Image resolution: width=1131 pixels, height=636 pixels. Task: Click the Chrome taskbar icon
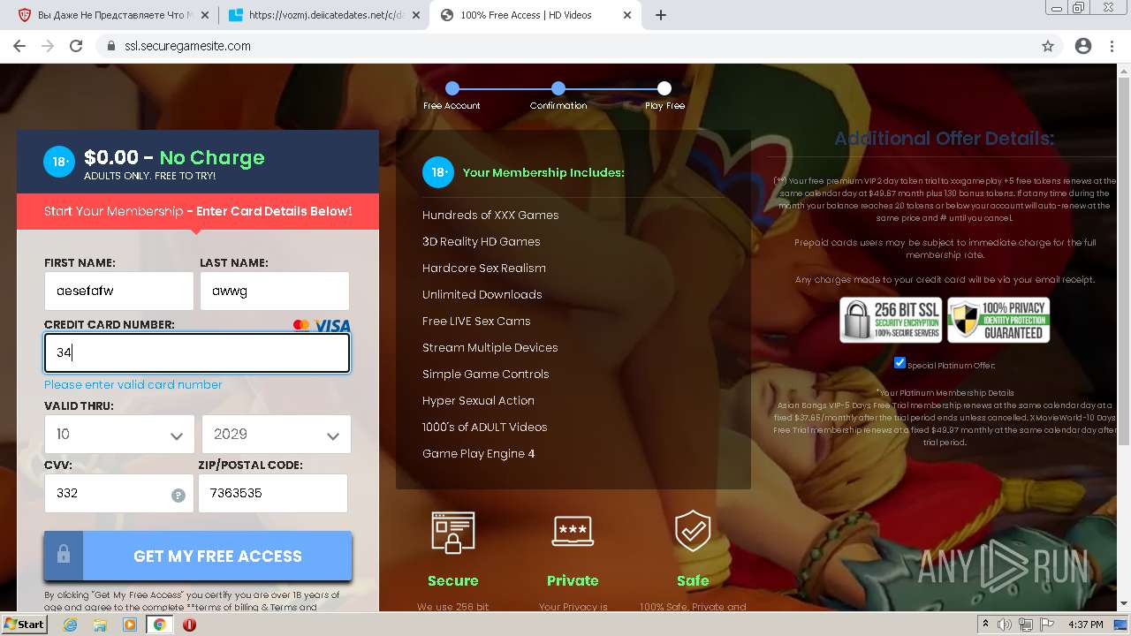[x=160, y=625]
